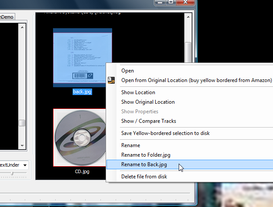Click the left panel scrollbar thumb
The image size is (273, 207).
22,123
